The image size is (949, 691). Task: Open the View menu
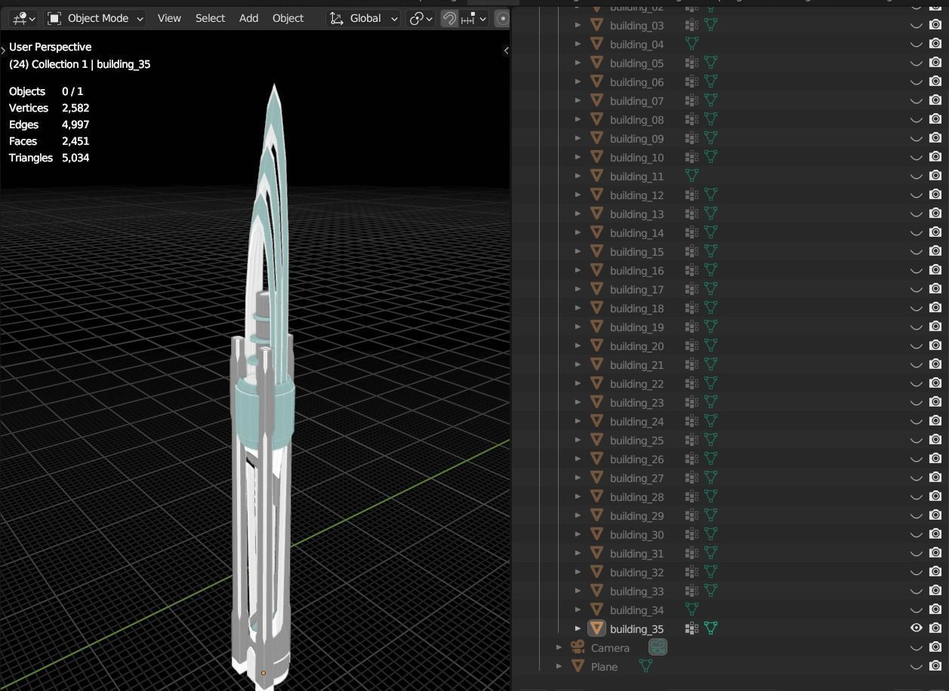tap(169, 18)
